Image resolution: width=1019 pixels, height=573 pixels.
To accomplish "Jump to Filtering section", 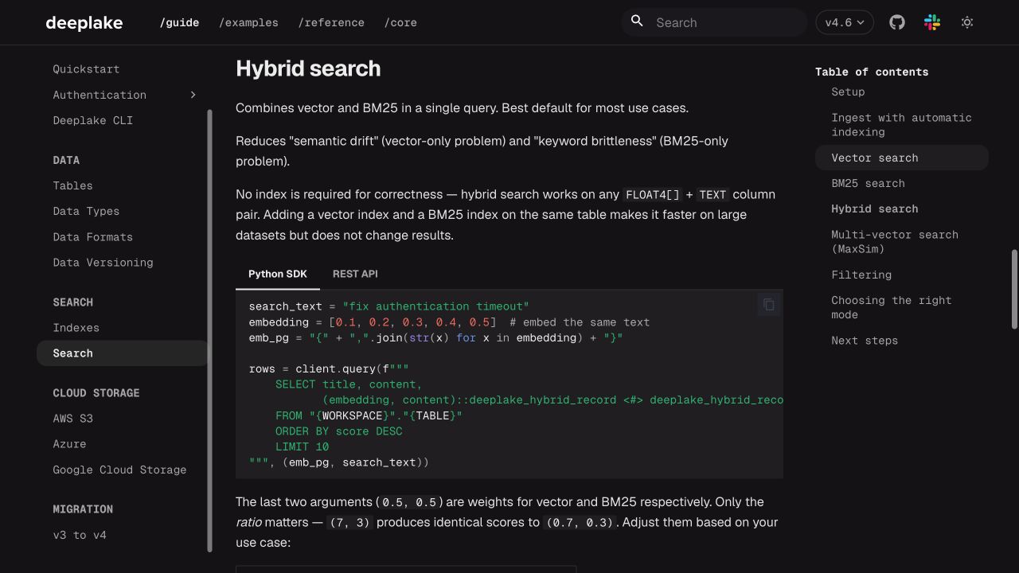I will point(861,275).
